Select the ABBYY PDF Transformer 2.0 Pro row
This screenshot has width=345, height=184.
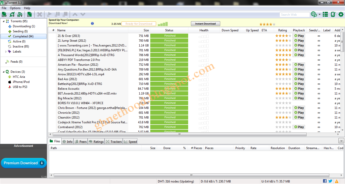pos(194,60)
